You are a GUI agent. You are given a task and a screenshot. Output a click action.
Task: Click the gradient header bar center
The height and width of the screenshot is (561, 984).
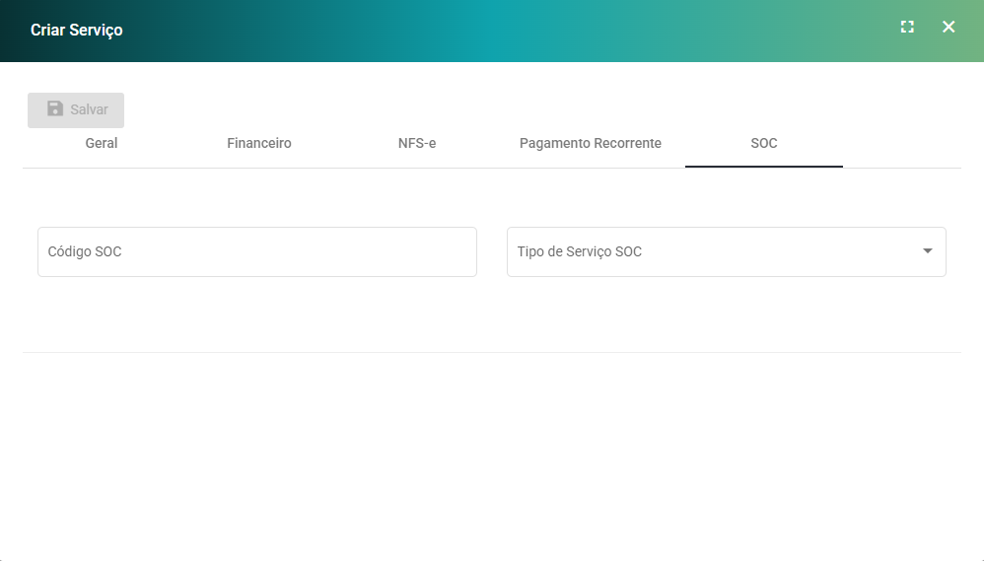(492, 30)
